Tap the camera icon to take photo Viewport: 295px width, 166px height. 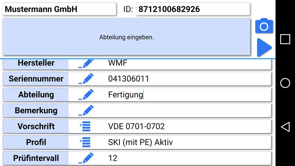coord(264,26)
